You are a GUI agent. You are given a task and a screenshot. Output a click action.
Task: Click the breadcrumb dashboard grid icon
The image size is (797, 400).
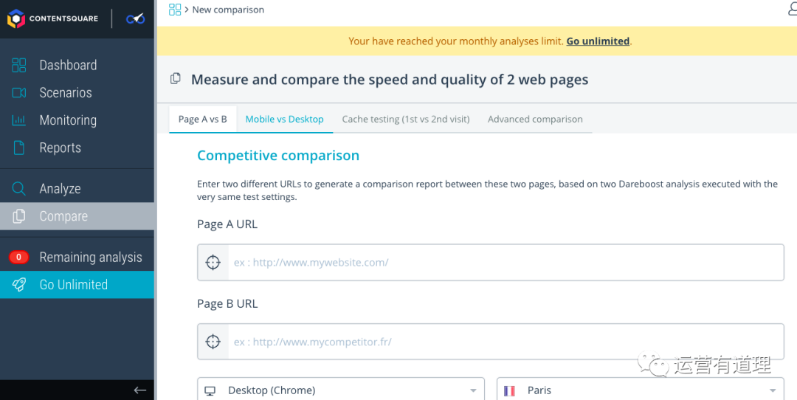pos(175,10)
